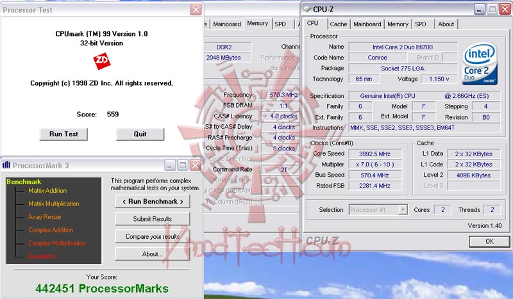Image resolution: width=513 pixels, height=299 pixels.
Task: Click the Intel Core 2 Duo logo
Action: 480,63
